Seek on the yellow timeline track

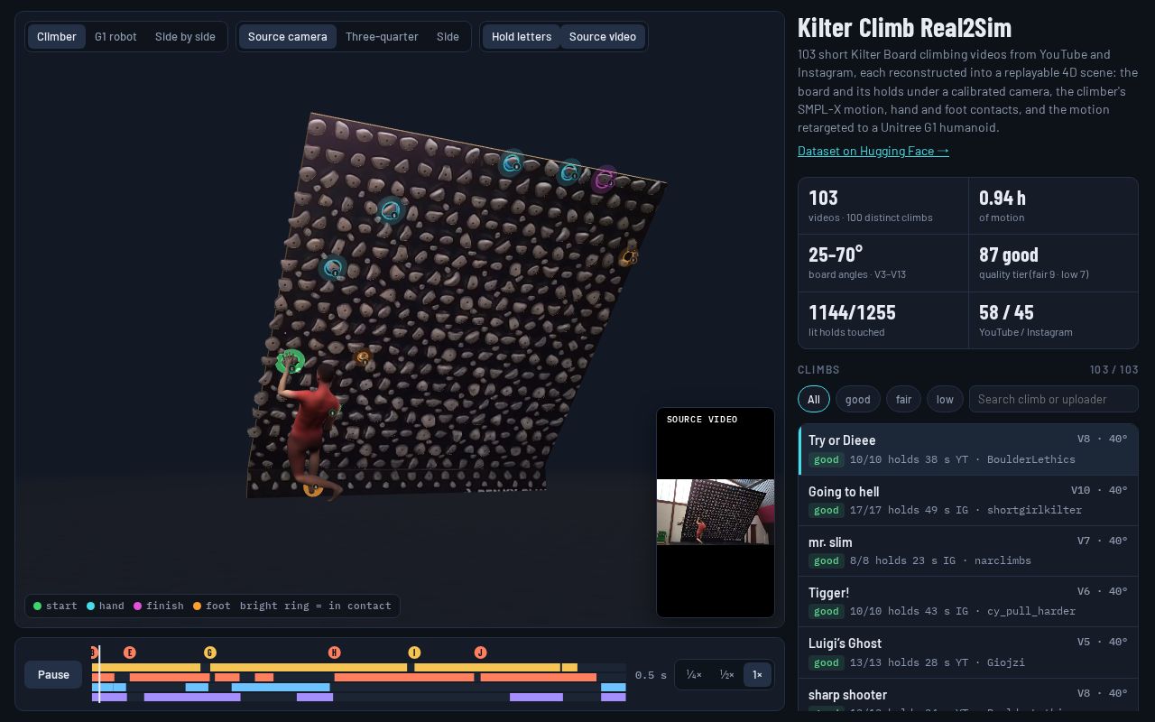coord(358,668)
